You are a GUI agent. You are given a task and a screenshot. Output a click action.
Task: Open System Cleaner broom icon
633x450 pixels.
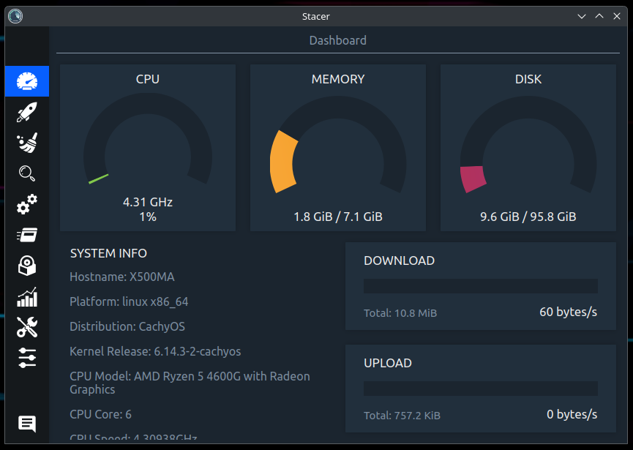[x=27, y=143]
